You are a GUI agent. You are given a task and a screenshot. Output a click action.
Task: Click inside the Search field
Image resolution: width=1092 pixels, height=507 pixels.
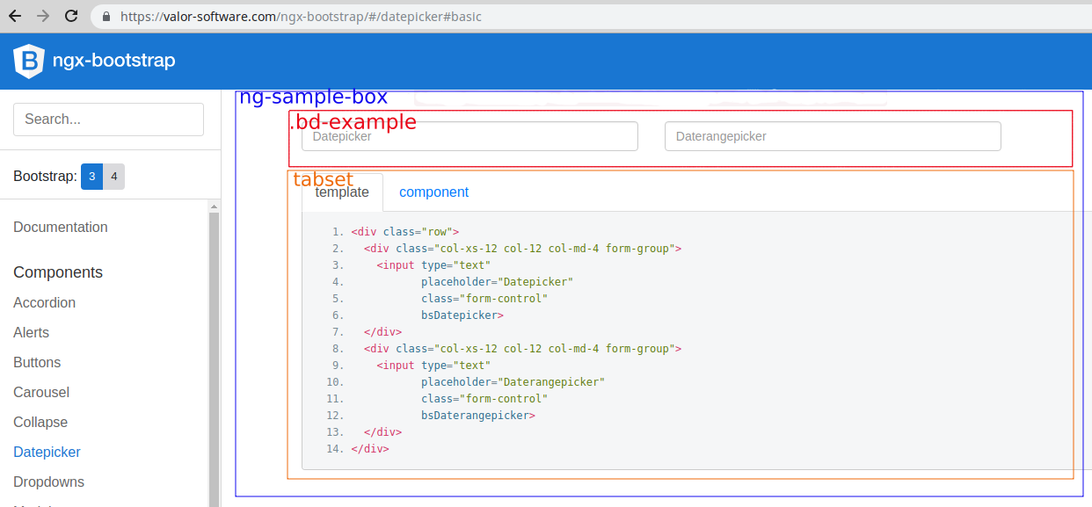coord(108,120)
